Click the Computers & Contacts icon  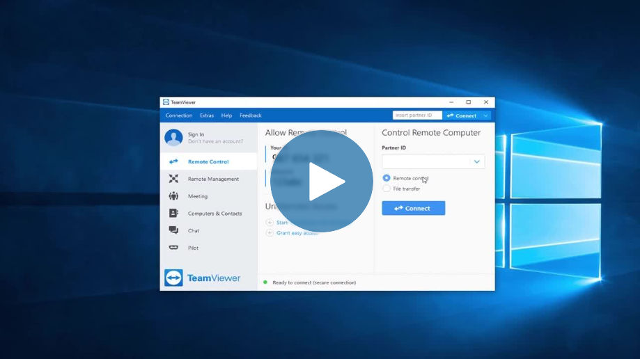tap(173, 213)
